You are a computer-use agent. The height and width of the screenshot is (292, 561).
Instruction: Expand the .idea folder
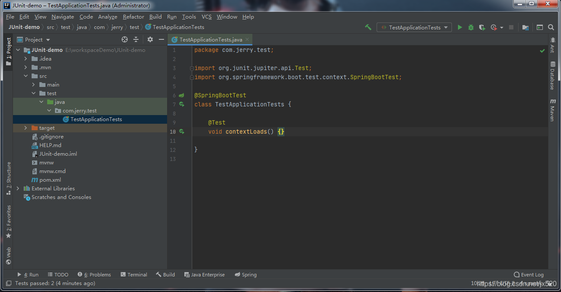pos(26,59)
